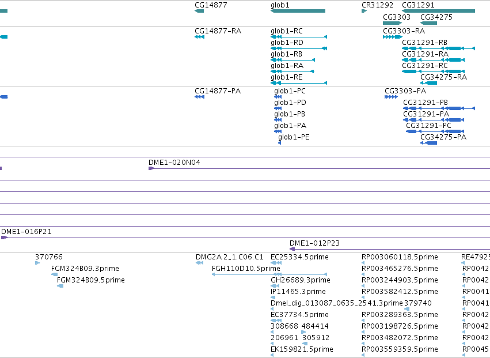Screen dimensions: 490x358
Task: Click EST RP003559359.5prime
Action: 400,350
